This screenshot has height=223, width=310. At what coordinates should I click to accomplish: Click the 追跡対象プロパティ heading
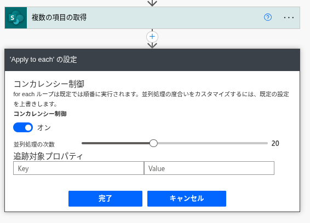tap(48, 156)
